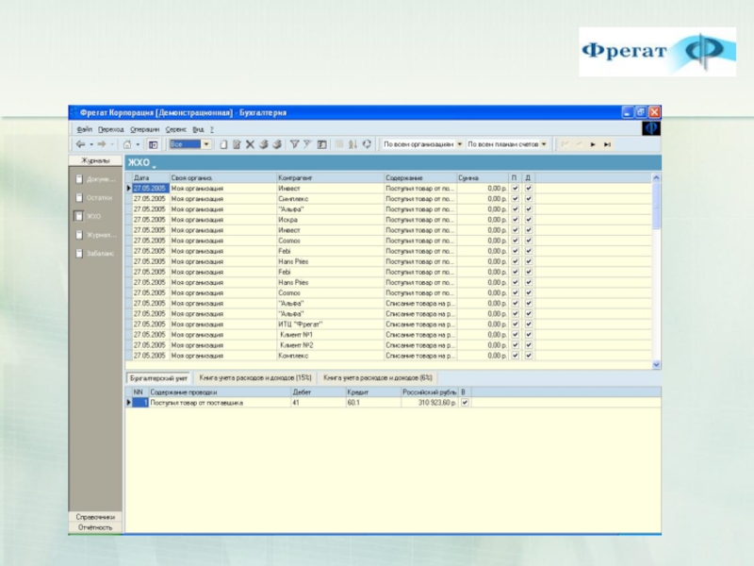Open the Операции menu
754x566 pixels.
[x=144, y=129]
